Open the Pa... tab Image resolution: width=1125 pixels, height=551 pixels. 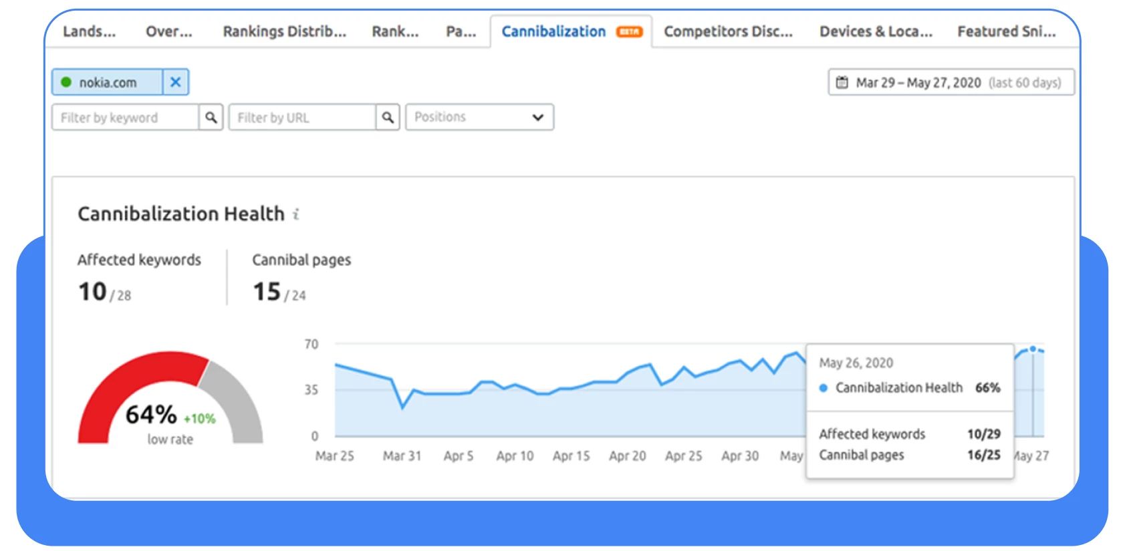pyautogui.click(x=461, y=31)
